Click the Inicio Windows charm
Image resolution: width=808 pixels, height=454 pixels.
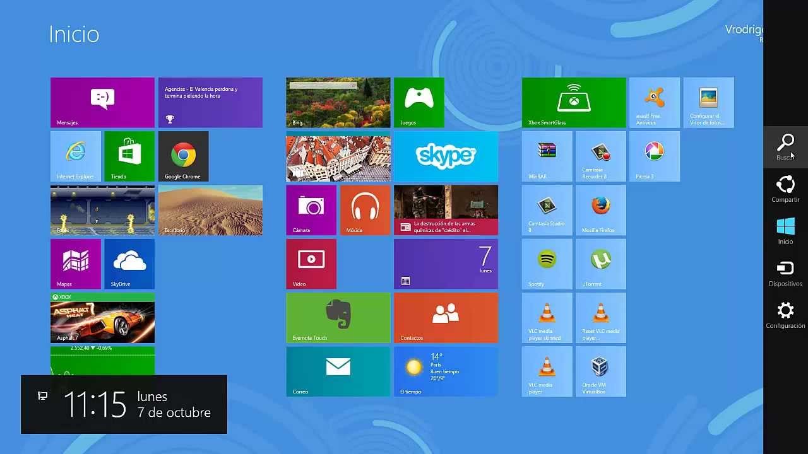pyautogui.click(x=785, y=231)
